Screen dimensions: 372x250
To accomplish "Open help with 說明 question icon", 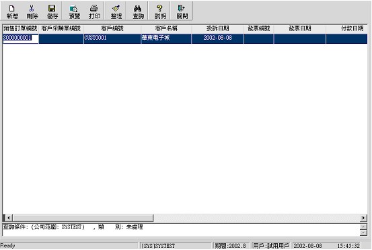I will (160, 11).
